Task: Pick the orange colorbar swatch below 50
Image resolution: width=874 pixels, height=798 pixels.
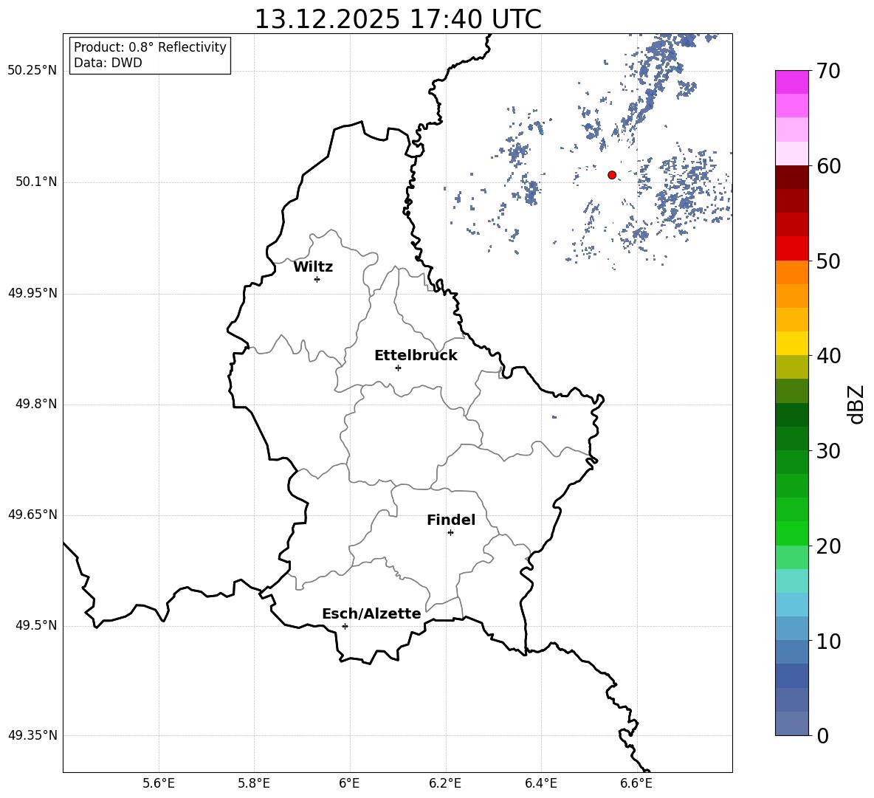Action: point(792,272)
